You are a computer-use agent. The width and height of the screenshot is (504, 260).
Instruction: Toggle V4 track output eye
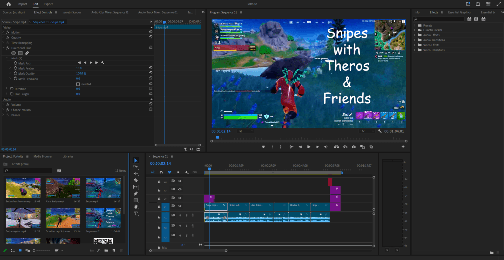pos(180,181)
